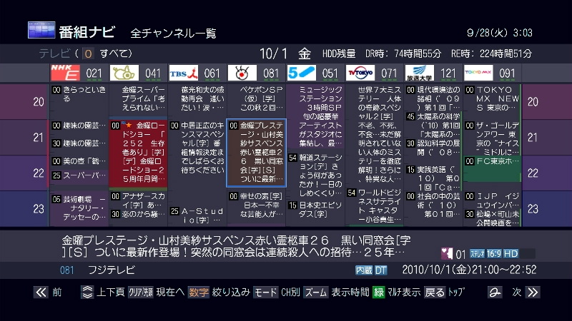Click the green 緑 key icon
Image resolution: width=572 pixels, height=321 pixels.
click(x=379, y=292)
